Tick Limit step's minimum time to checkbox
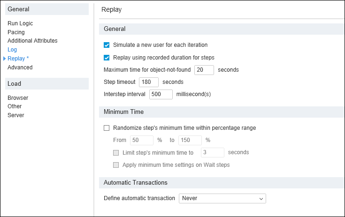Image resolution: width=345 pixels, height=217 pixels. click(x=116, y=153)
